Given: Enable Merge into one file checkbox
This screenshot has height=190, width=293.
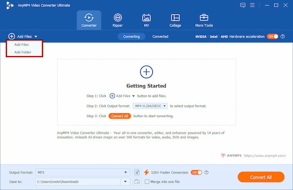Looking at the screenshot, I should pos(147,182).
